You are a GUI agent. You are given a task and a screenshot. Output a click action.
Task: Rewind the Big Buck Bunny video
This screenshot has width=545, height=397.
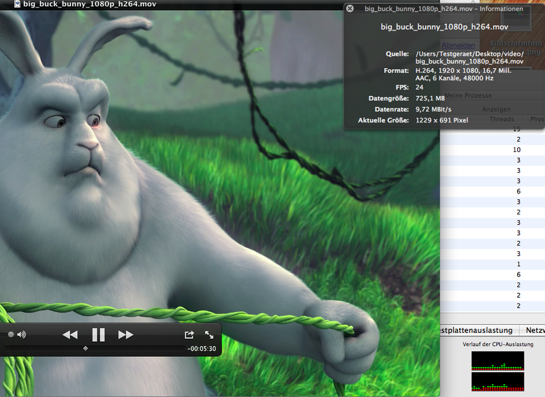(70, 335)
